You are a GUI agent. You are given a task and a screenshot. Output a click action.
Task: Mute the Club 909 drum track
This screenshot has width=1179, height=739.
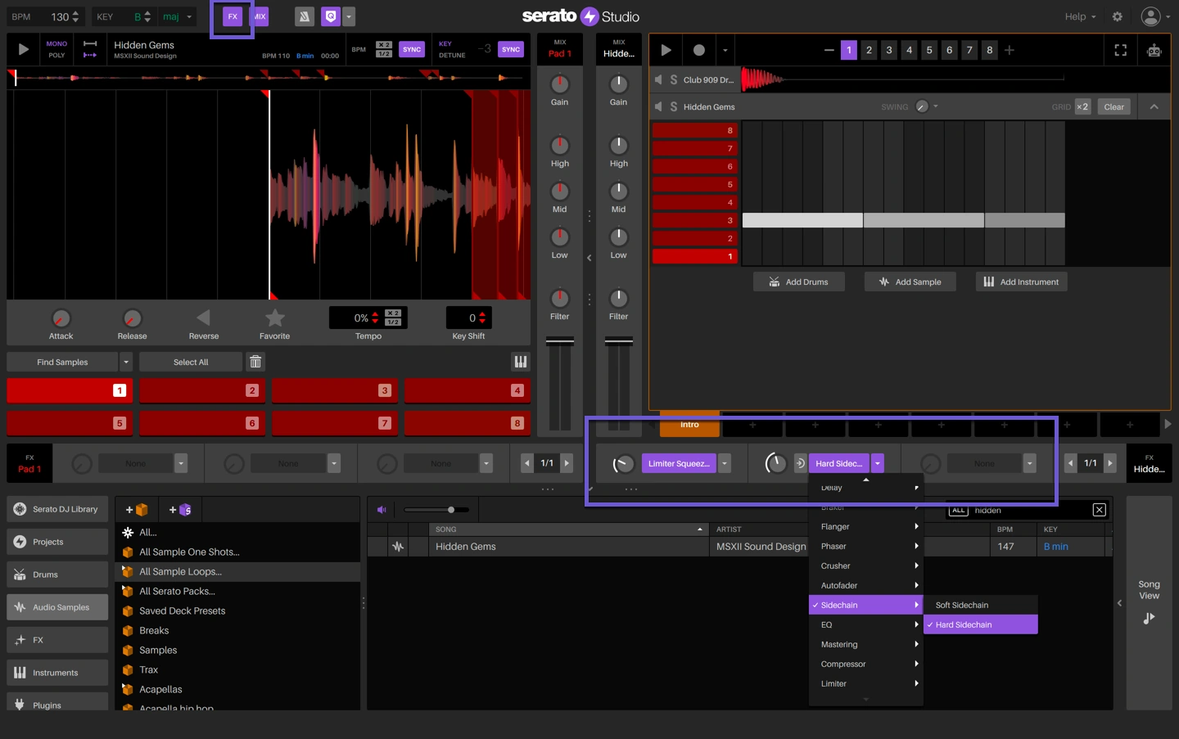658,79
